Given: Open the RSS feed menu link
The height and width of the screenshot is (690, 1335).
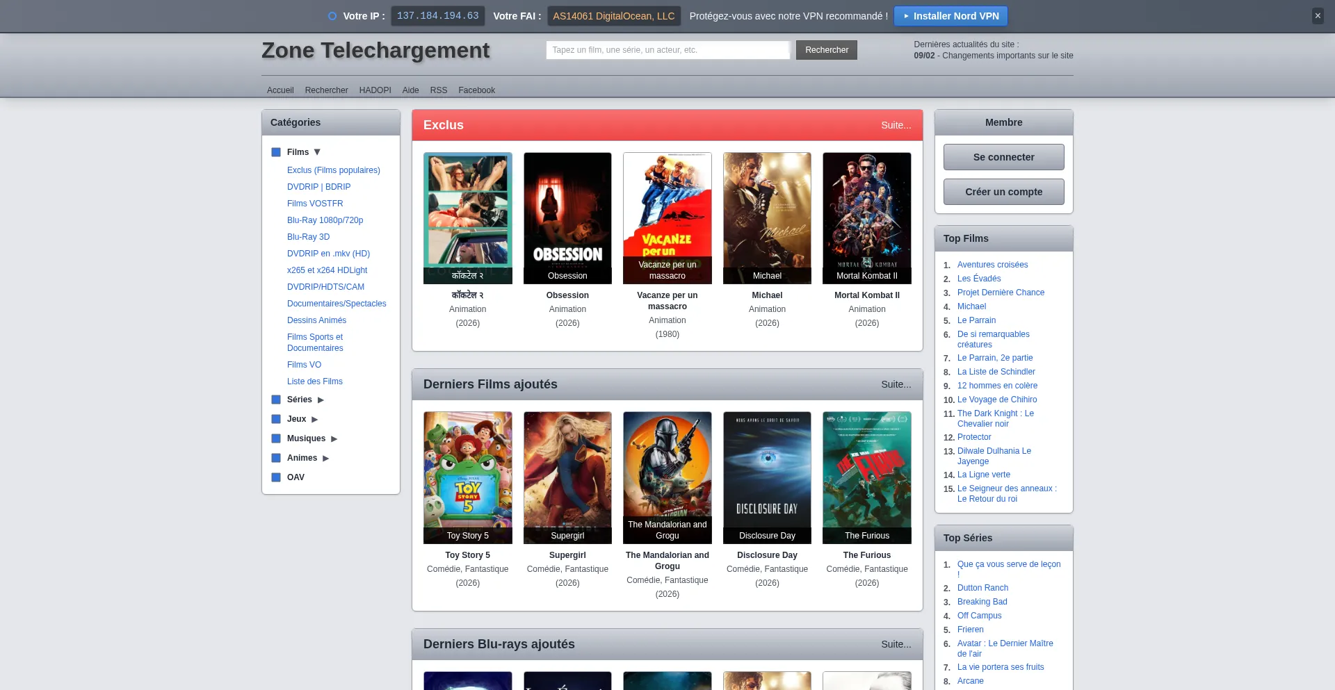Looking at the screenshot, I should click(438, 90).
